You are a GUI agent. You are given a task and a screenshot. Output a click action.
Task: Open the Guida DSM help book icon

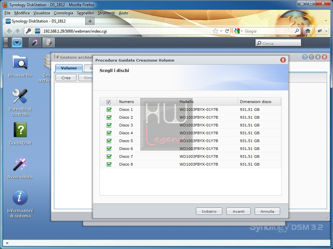pos(20,130)
